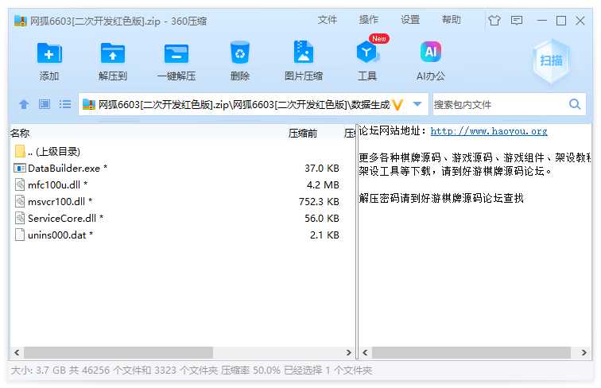Click the 一键解压 one-click extract icon
This screenshot has height=388, width=601.
point(176,53)
